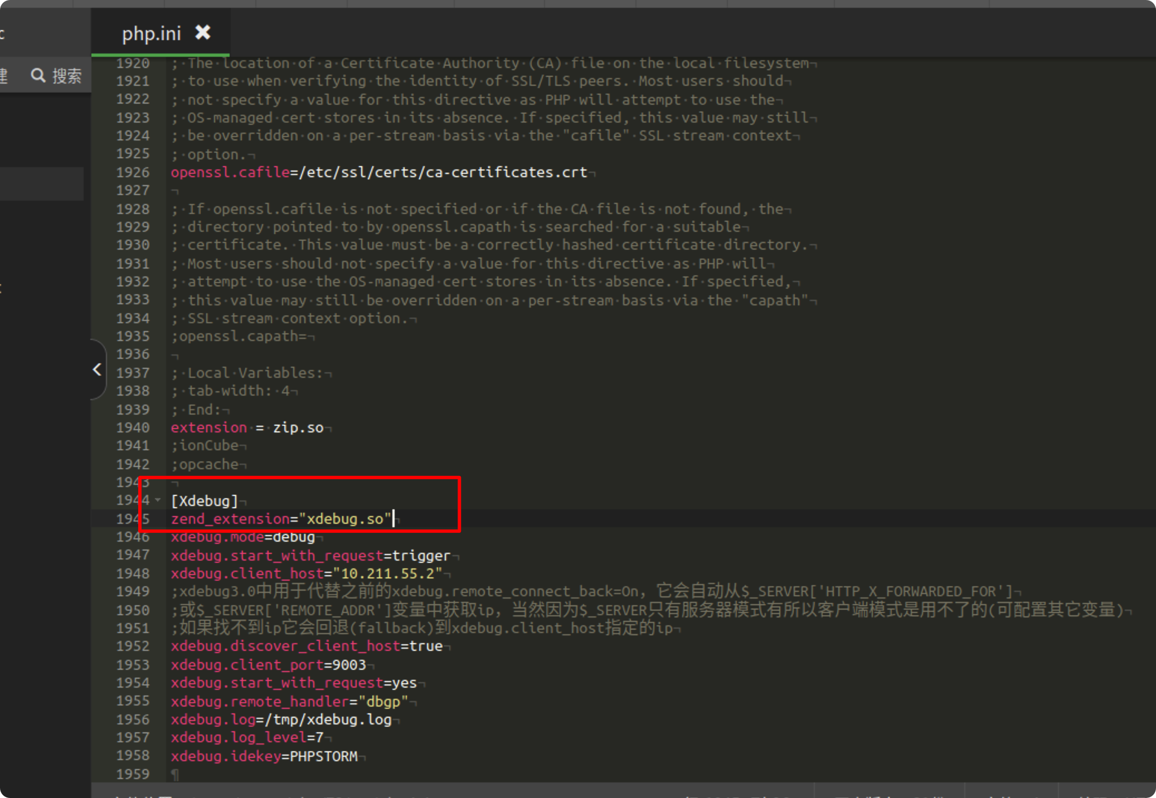
Task: Collapse the sidebar with the left chevron
Action: click(97, 369)
